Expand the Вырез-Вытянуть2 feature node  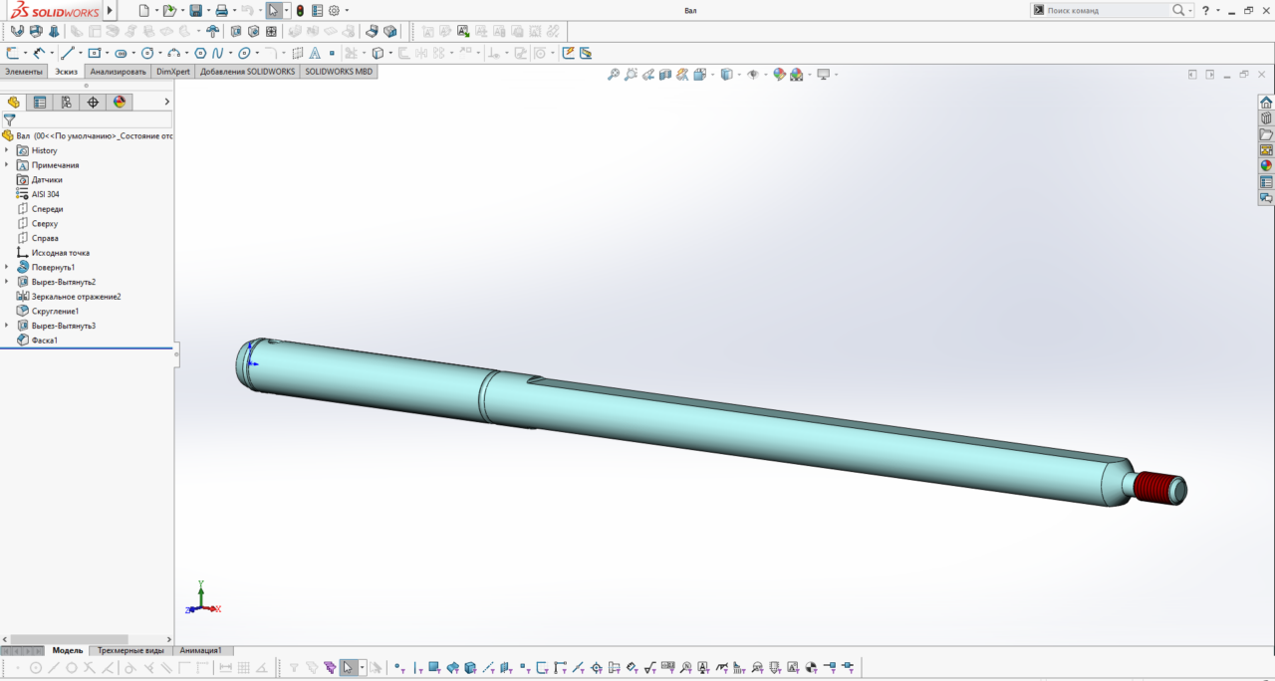click(x=7, y=282)
